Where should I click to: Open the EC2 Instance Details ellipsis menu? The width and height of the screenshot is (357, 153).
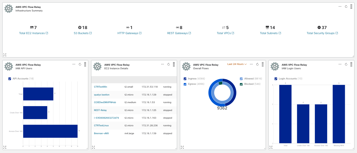(x=162, y=64)
